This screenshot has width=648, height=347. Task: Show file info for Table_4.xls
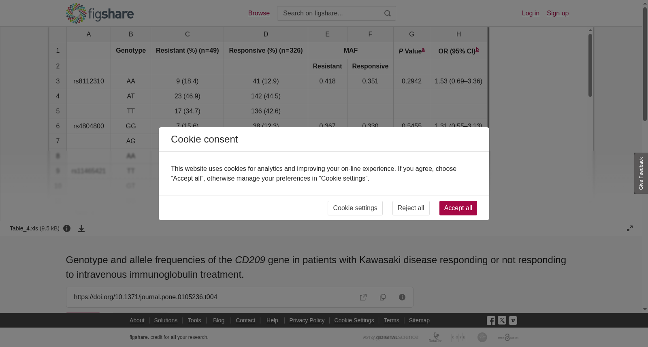point(67,228)
